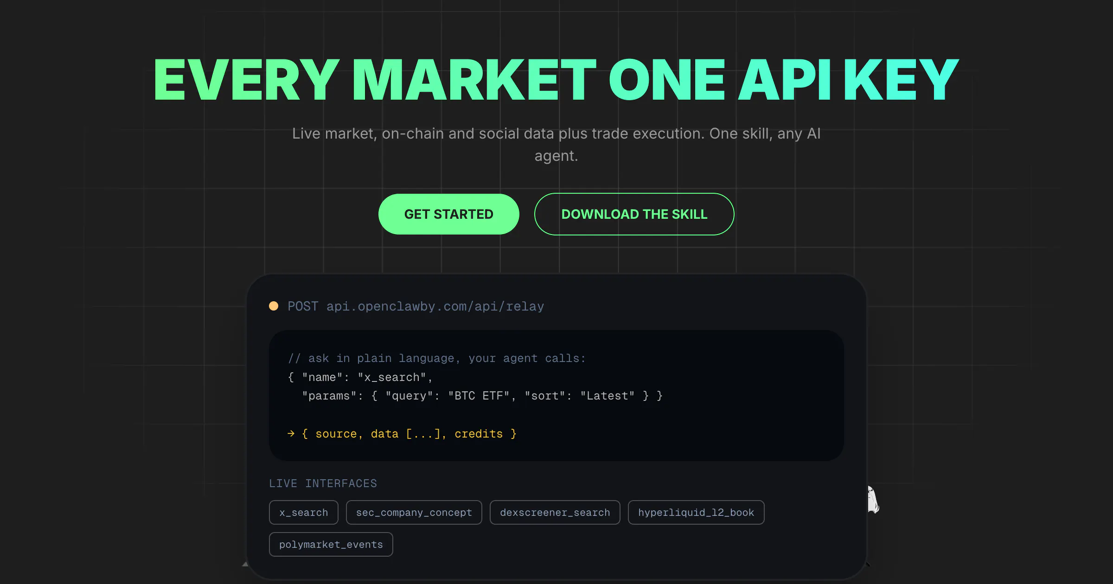The image size is (1113, 584).
Task: Click the DOWNLOAD THE SKILL button
Action: coord(634,214)
